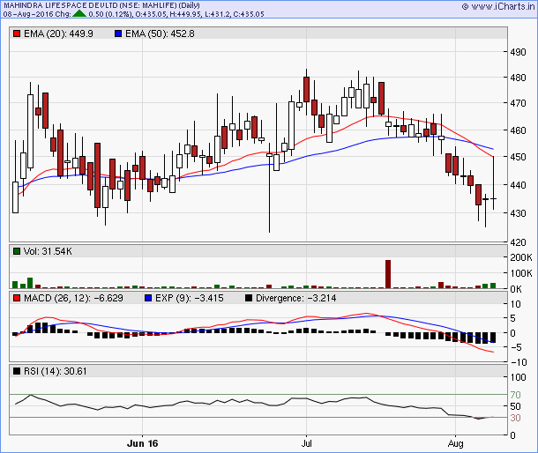
Task: Click the www.iCharts.in copyright text
Action: [x=498, y=6]
